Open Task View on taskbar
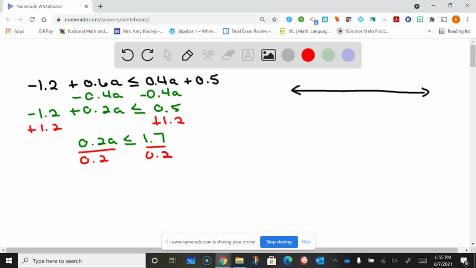 (172, 261)
